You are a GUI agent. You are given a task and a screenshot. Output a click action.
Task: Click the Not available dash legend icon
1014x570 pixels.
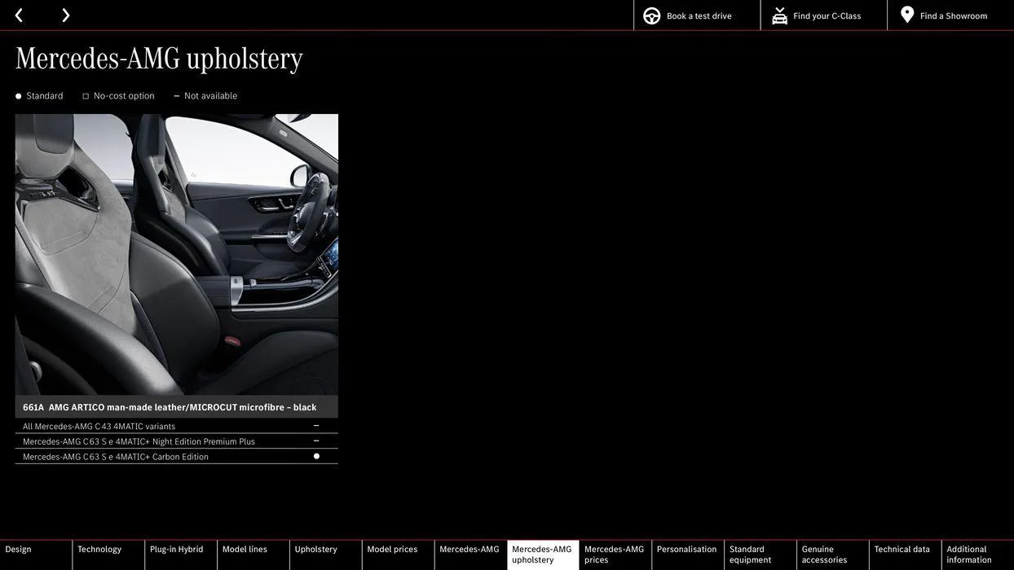(176, 96)
